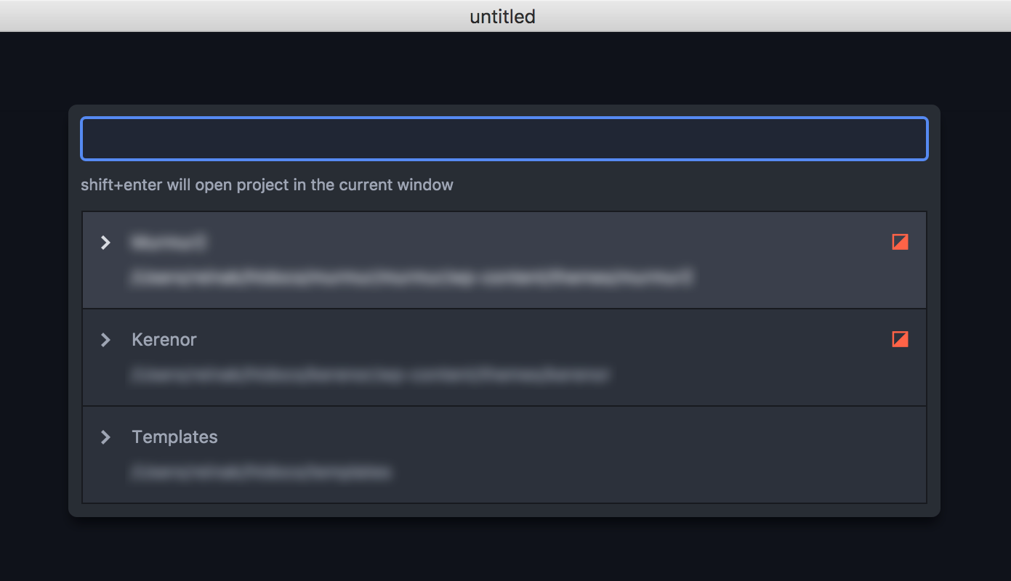Image resolution: width=1011 pixels, height=581 pixels.
Task: Click the blurred path under Kerenor
Action: [371, 375]
